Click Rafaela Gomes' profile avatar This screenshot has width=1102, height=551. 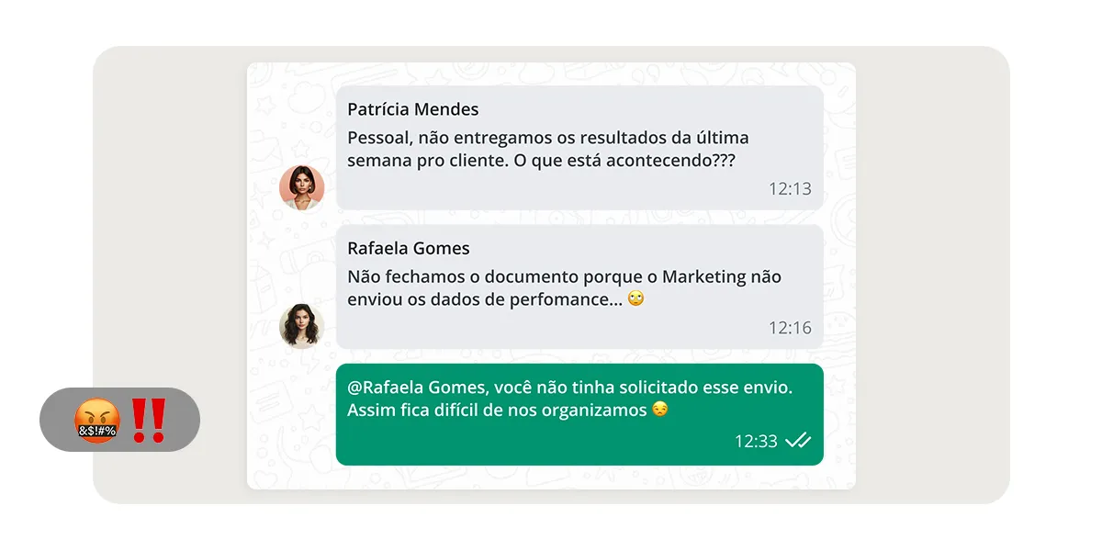[x=301, y=326]
